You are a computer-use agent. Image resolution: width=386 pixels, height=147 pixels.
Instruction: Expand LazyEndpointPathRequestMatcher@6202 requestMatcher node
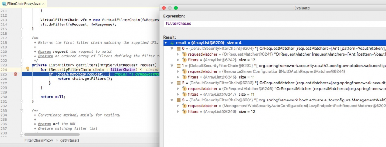[178, 106]
